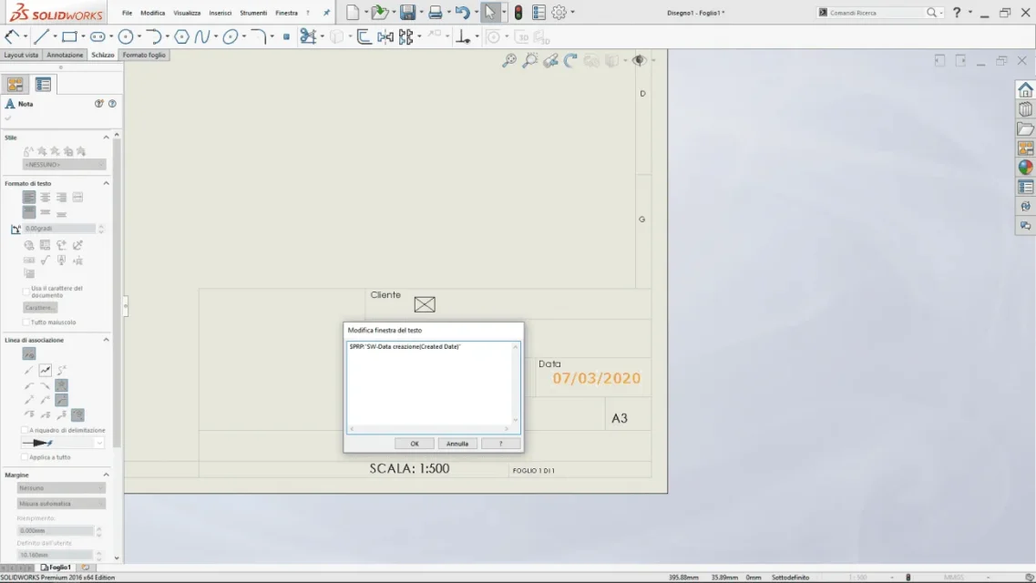This screenshot has height=583, width=1036.
Task: Collapse the Stile section
Action: point(106,138)
